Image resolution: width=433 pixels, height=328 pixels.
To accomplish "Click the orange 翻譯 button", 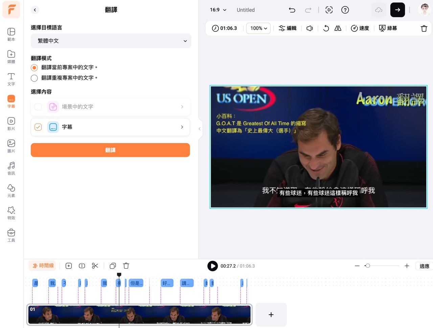I will pos(110,150).
